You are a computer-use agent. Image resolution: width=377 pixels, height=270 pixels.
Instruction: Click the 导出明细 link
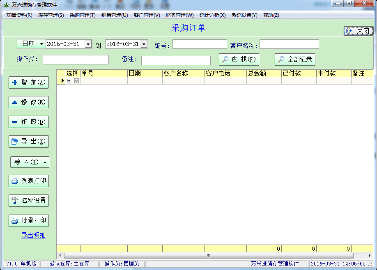[x=33, y=235]
